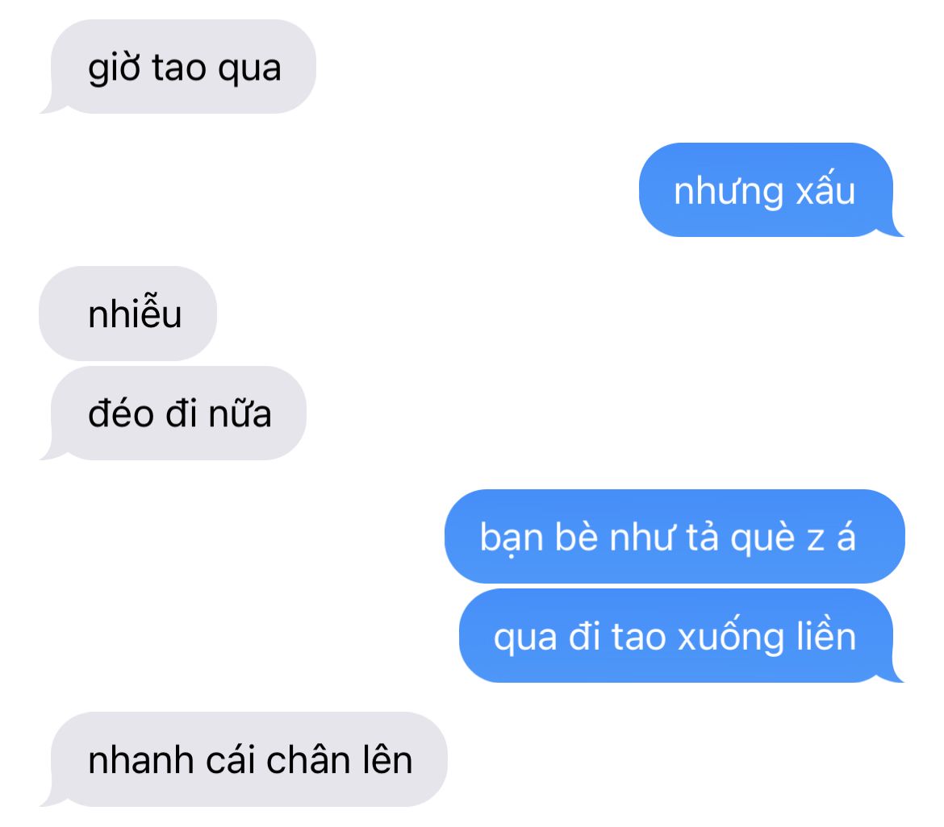Screen dimensions: 944x827
Task: Click the word 'liền' in the blue bubble
Action: coord(826,634)
